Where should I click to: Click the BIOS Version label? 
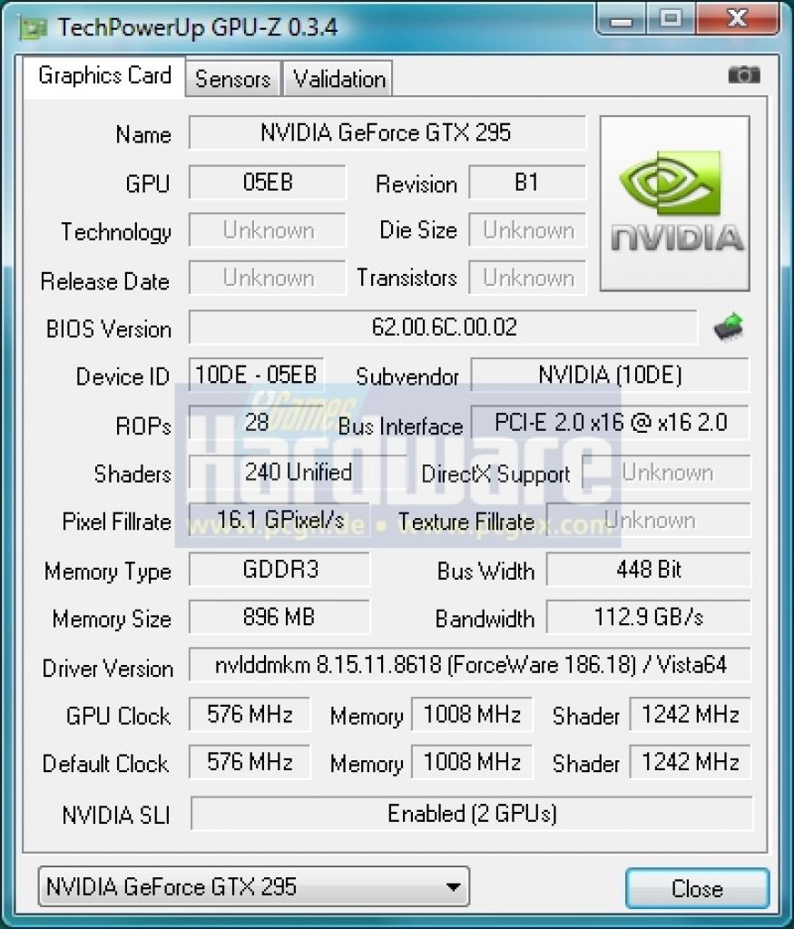coord(108,328)
